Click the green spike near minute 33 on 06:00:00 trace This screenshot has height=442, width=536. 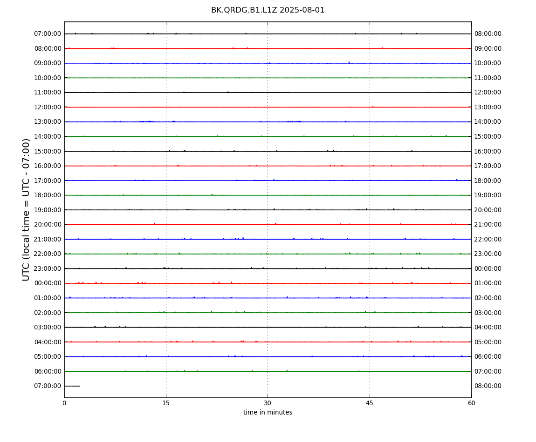click(x=287, y=371)
